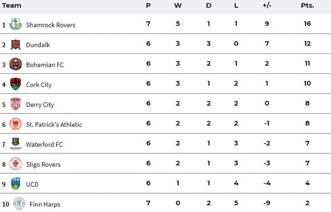Click St. Patrick's Athletic crest
The image size is (331, 212).
click(x=16, y=124)
